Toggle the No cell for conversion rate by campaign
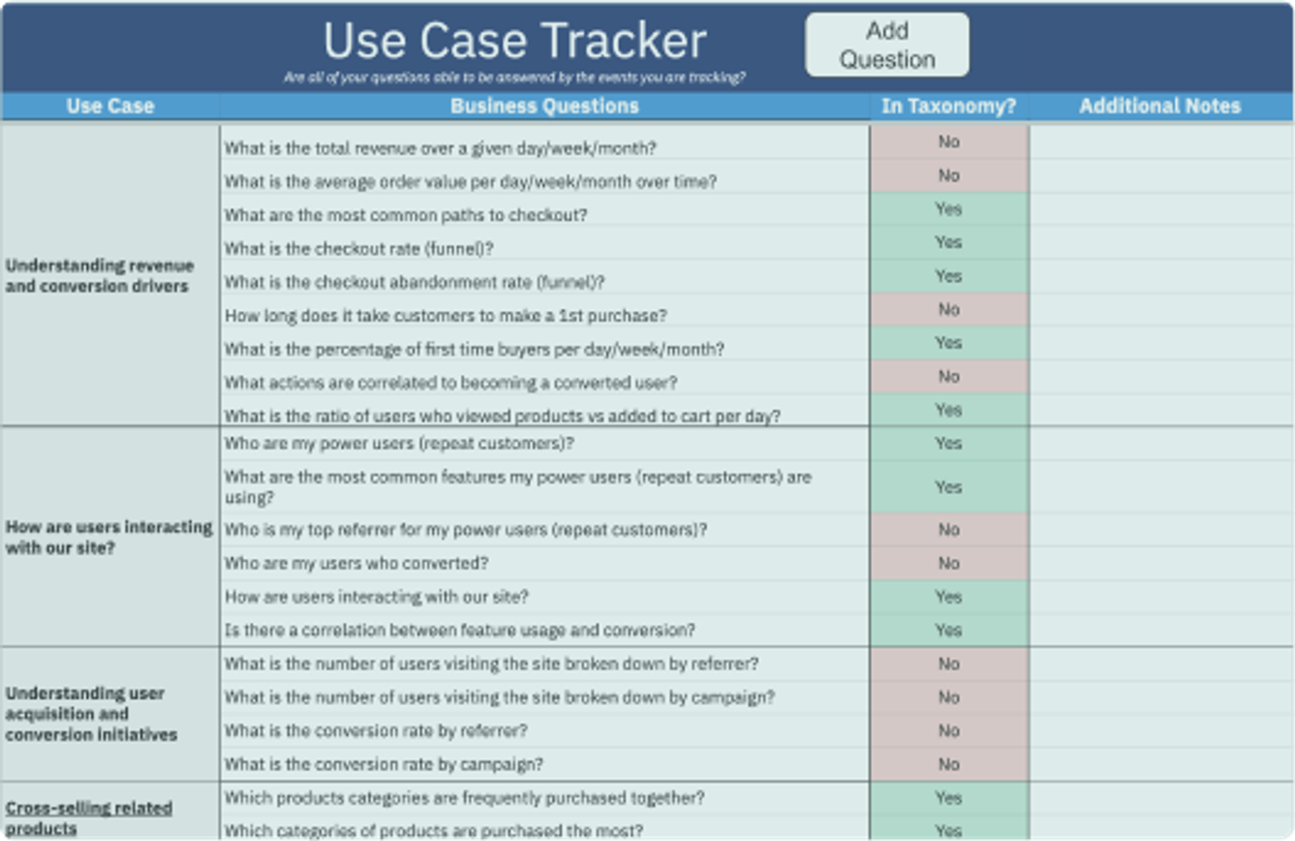Screen dimensions: 1295x841 948,764
